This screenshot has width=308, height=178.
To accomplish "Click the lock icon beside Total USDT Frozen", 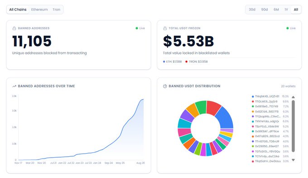I will click(x=165, y=28).
